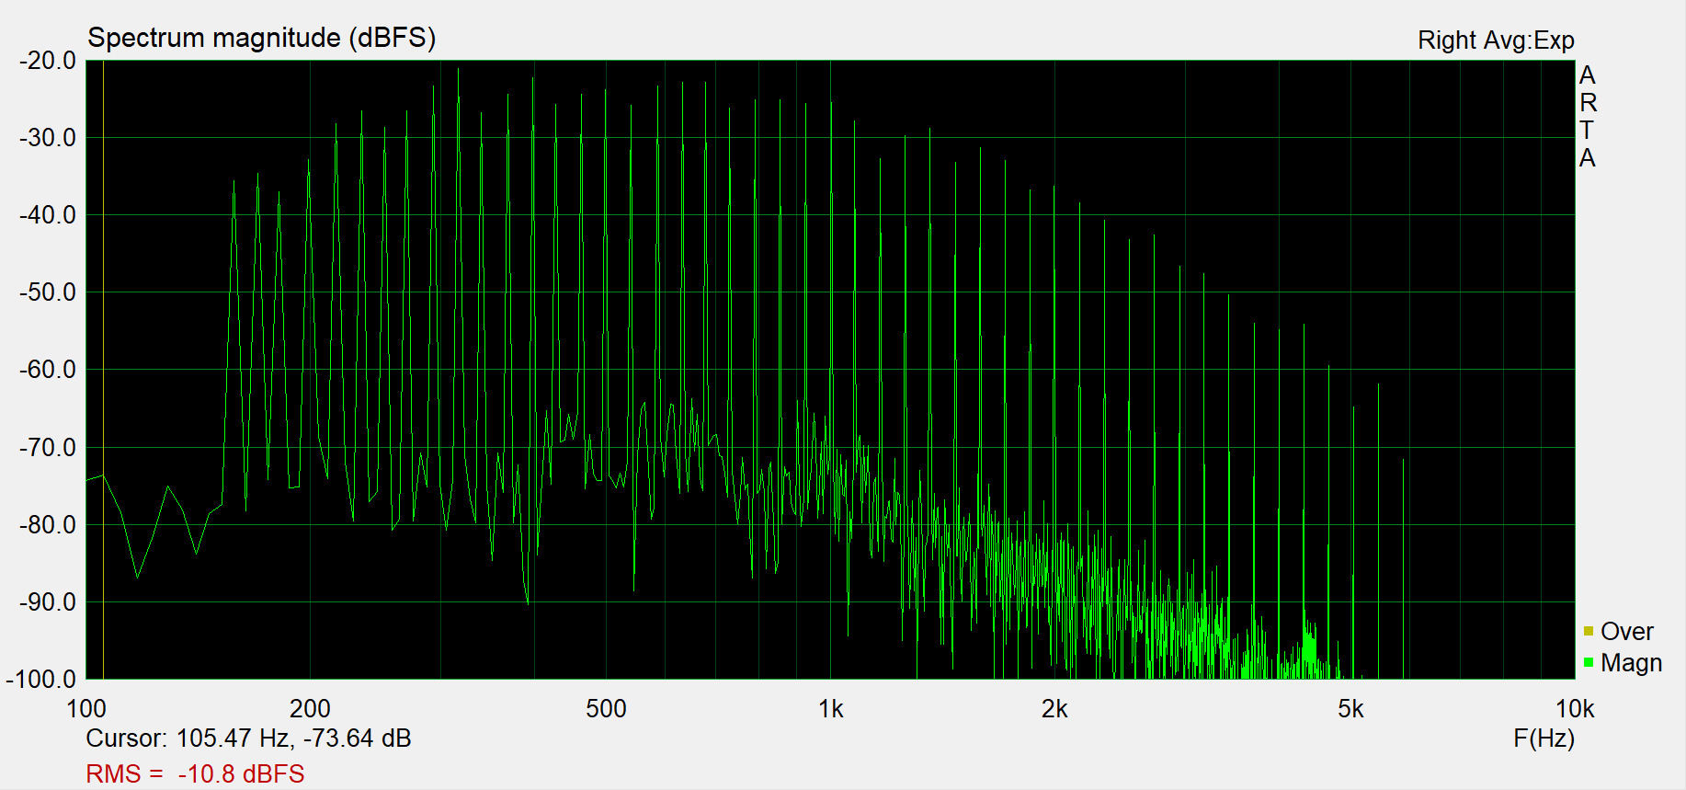This screenshot has width=1686, height=790.
Task: Click the yellow cursor line near 105 Hz
Action: click(103, 370)
